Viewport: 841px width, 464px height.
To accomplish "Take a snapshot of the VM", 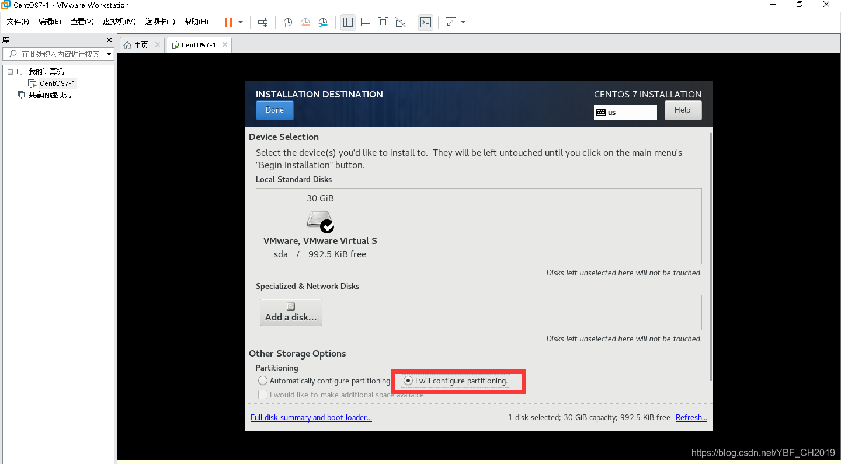I will point(288,22).
